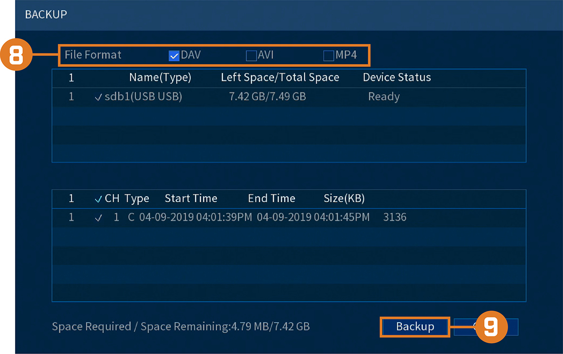This screenshot has width=563, height=354.
Task: Deselect the checkmark on the 04:01:39PM recording row
Action: (98, 218)
